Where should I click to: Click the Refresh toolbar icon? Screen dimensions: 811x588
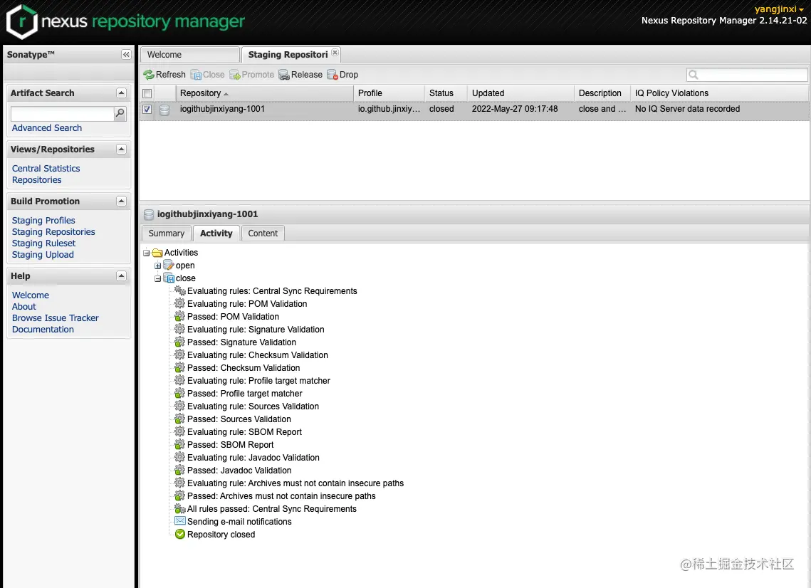click(149, 75)
